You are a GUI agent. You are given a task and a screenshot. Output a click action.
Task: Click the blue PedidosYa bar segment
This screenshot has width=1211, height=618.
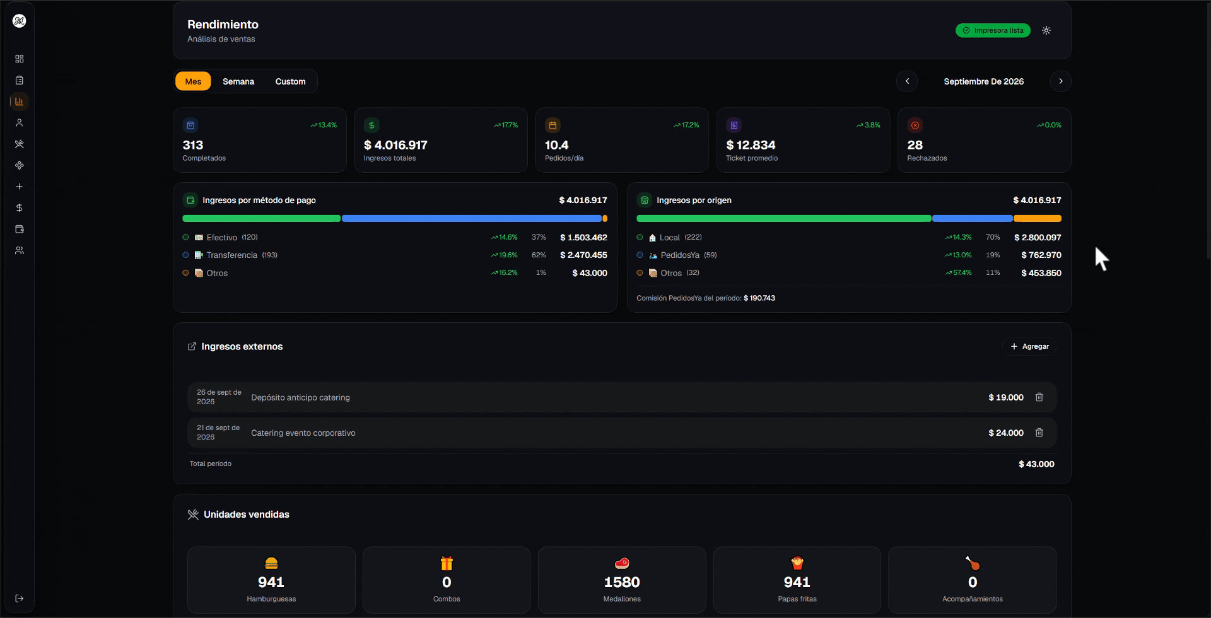click(973, 219)
